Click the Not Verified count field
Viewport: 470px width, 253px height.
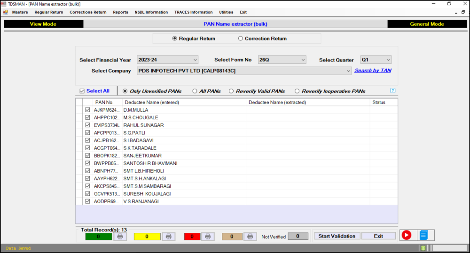click(298, 236)
